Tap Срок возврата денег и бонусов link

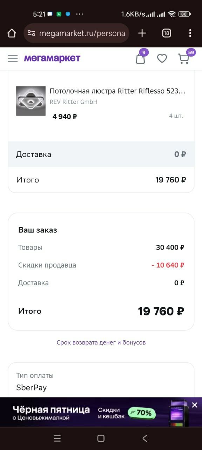click(101, 342)
